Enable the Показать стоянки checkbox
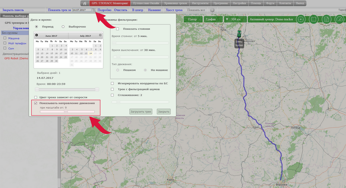346x188 pixels. click(x=117, y=29)
